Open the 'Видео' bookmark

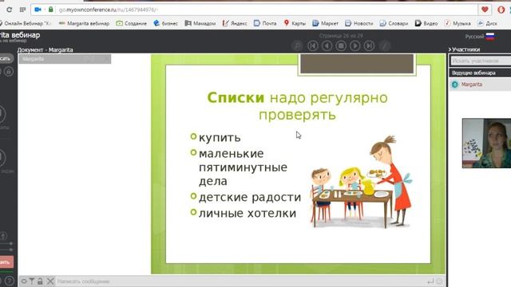(x=426, y=23)
